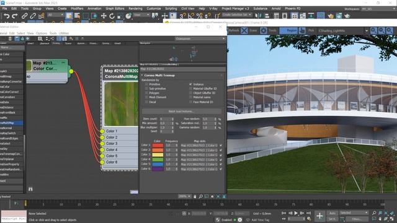Click the Zoom viewport magnifier bottom right

[x=374, y=213]
